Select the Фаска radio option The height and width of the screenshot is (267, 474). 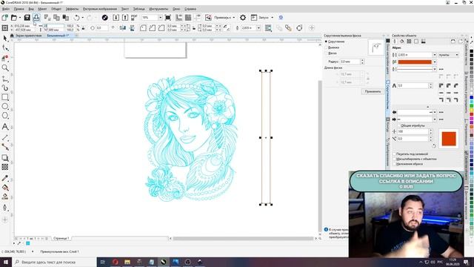pyautogui.click(x=326, y=53)
